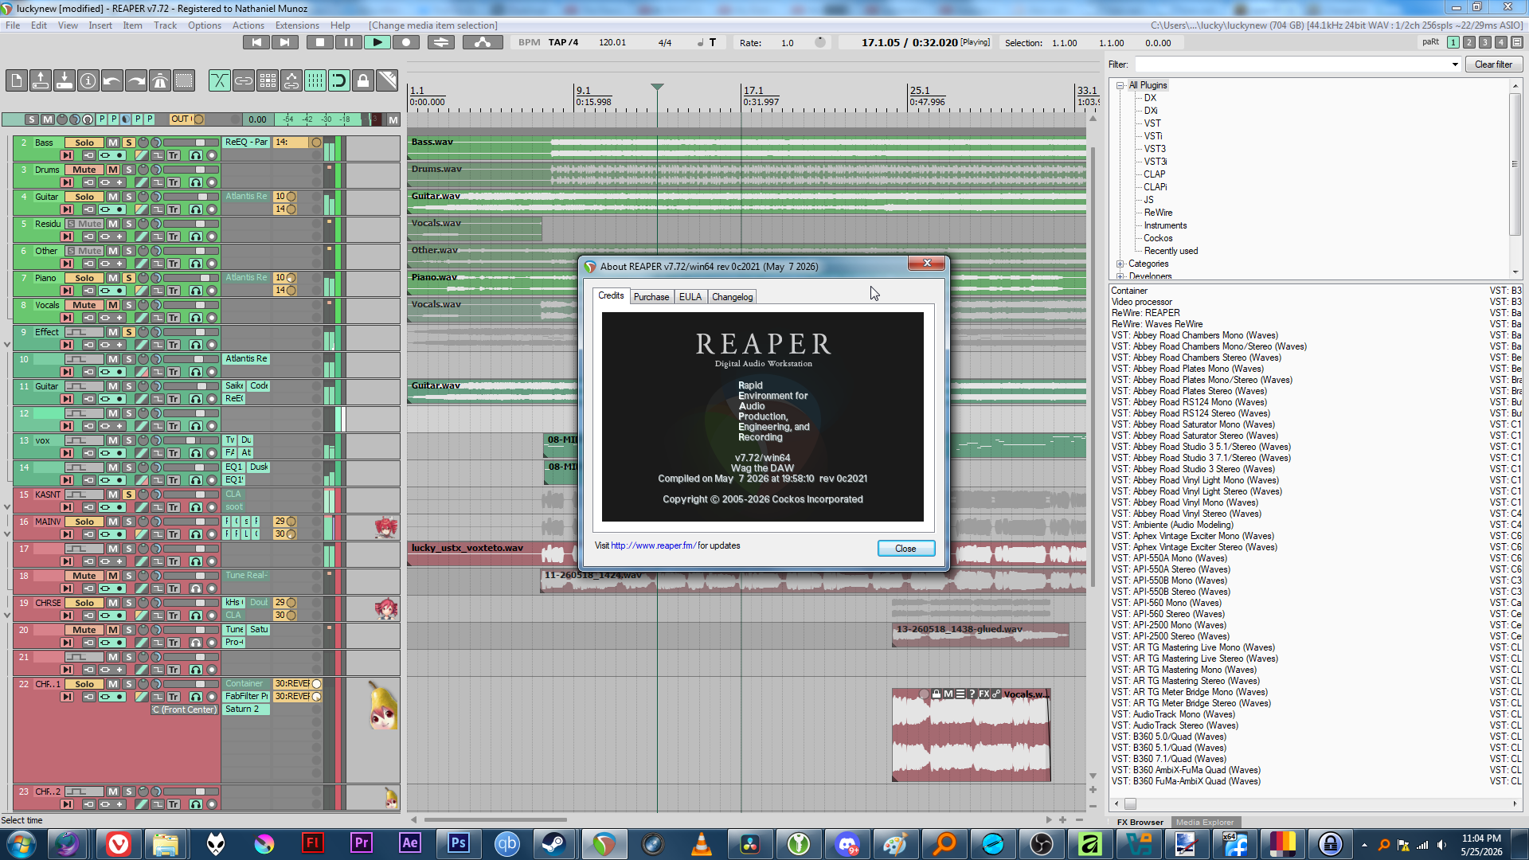Go to project end transport button
This screenshot has width=1529, height=860.
284,42
